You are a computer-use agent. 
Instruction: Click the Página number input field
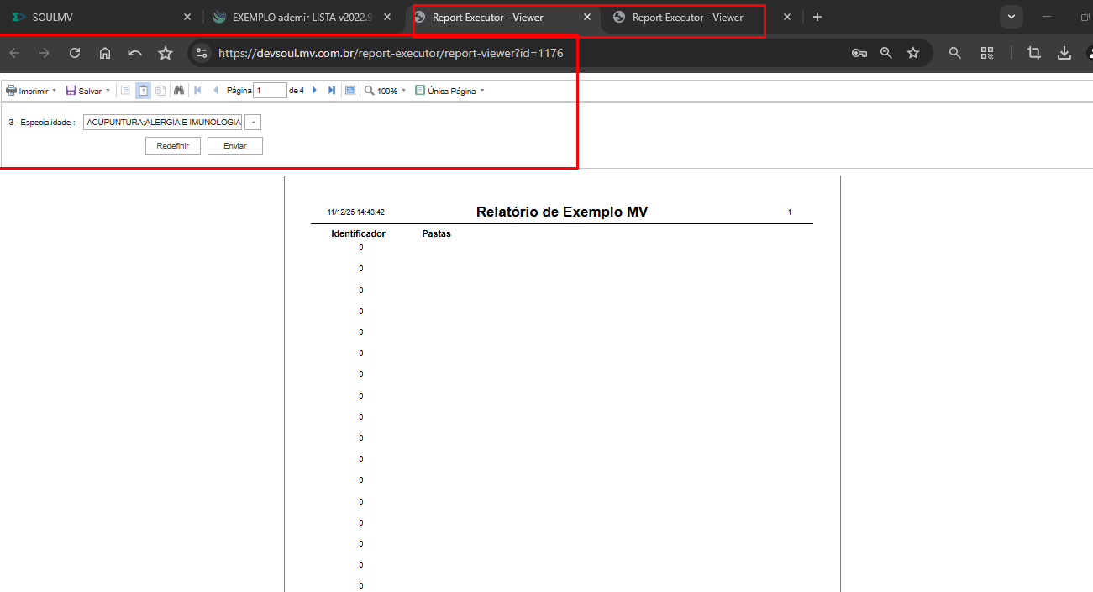click(270, 91)
